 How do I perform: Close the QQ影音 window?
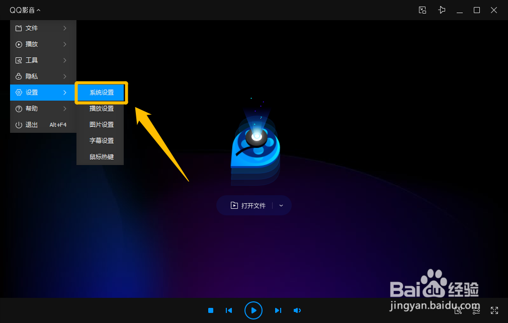click(494, 10)
